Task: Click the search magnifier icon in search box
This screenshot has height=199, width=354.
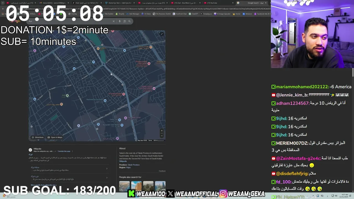Action: click(x=129, y=21)
